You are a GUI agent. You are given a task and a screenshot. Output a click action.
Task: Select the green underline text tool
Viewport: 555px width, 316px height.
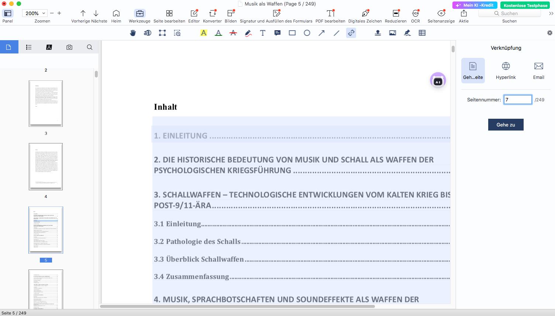click(218, 33)
